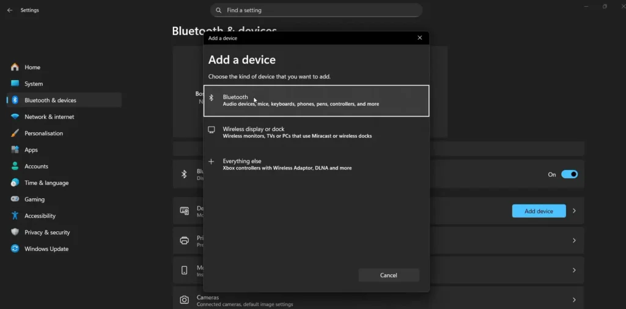Pick the Everything else option
626x309 pixels.
click(316, 165)
